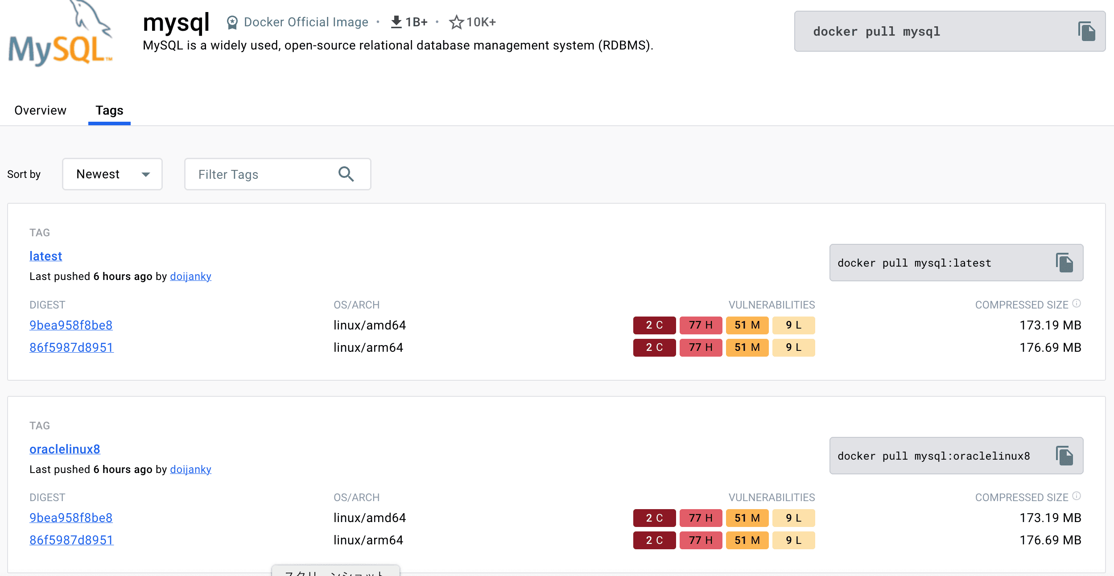Image resolution: width=1114 pixels, height=576 pixels.
Task: Copy the docker pull mysql command
Action: [x=1087, y=32]
